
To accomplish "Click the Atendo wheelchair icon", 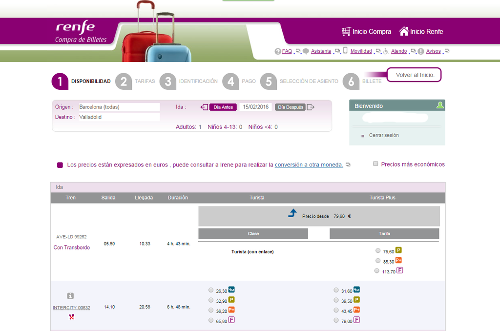I will pos(386,51).
